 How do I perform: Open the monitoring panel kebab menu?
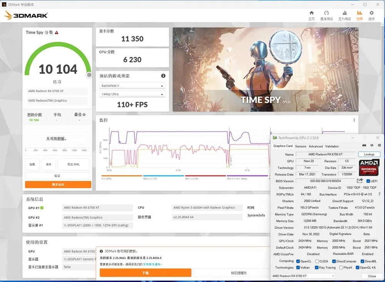point(354,120)
